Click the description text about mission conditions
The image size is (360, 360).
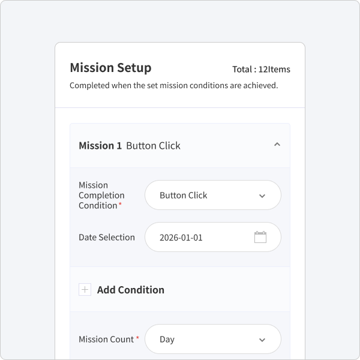coord(174,85)
